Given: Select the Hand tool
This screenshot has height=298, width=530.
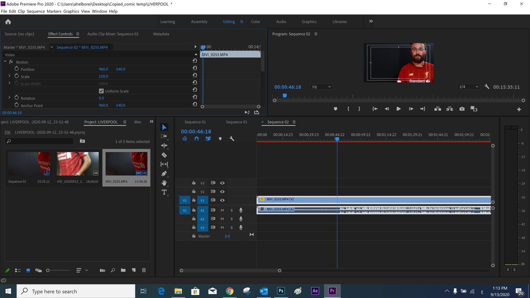Looking at the screenshot, I should point(164,183).
